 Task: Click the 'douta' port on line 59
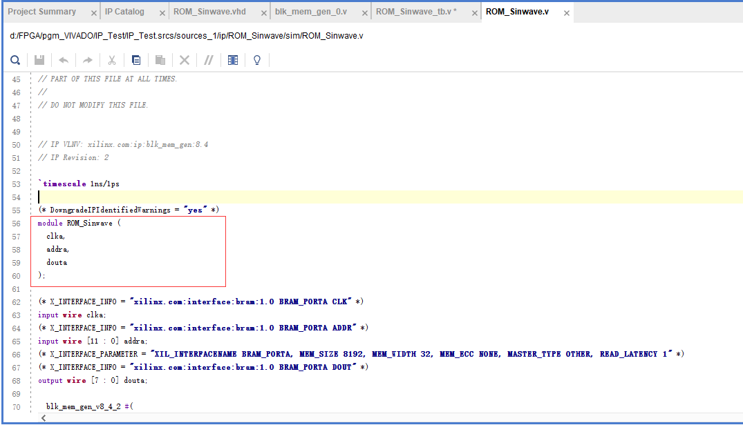coord(57,263)
